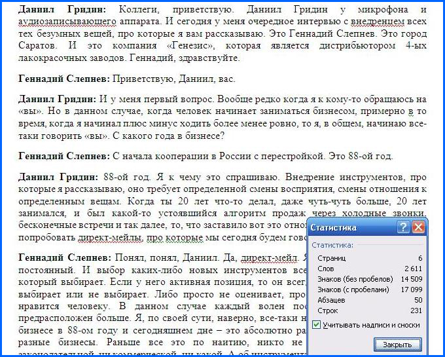Click the underlined word внедренцем
Screen dimensions: 445x357
pos(377,22)
